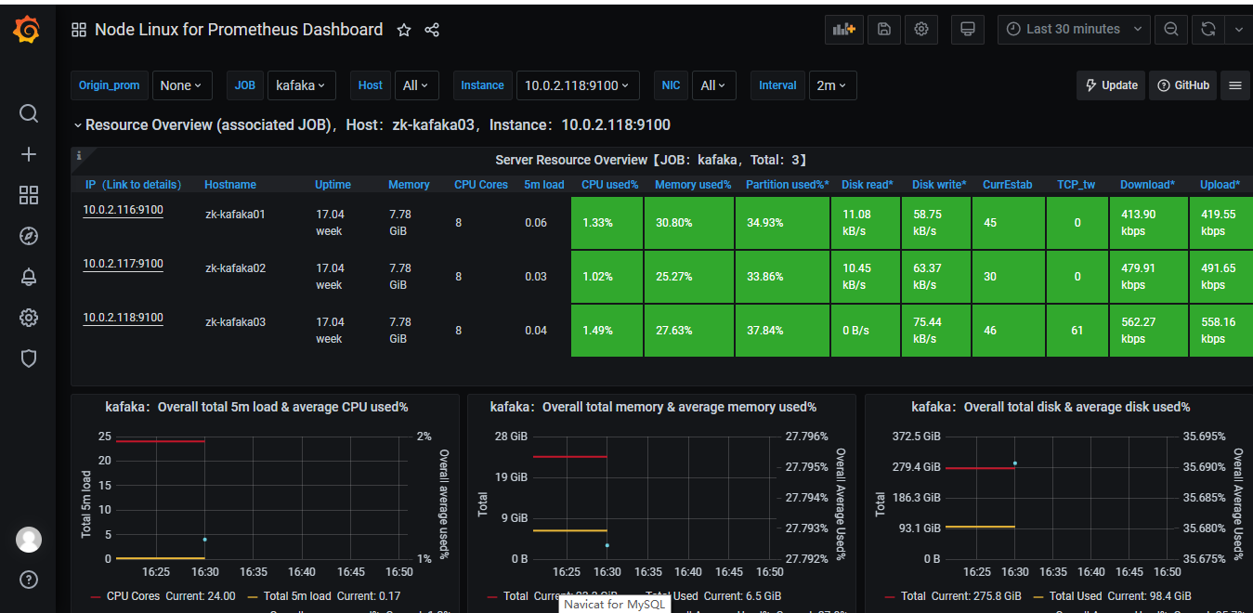Select the 37.84% partition used cell
The image size is (1253, 613).
pyautogui.click(x=780, y=331)
